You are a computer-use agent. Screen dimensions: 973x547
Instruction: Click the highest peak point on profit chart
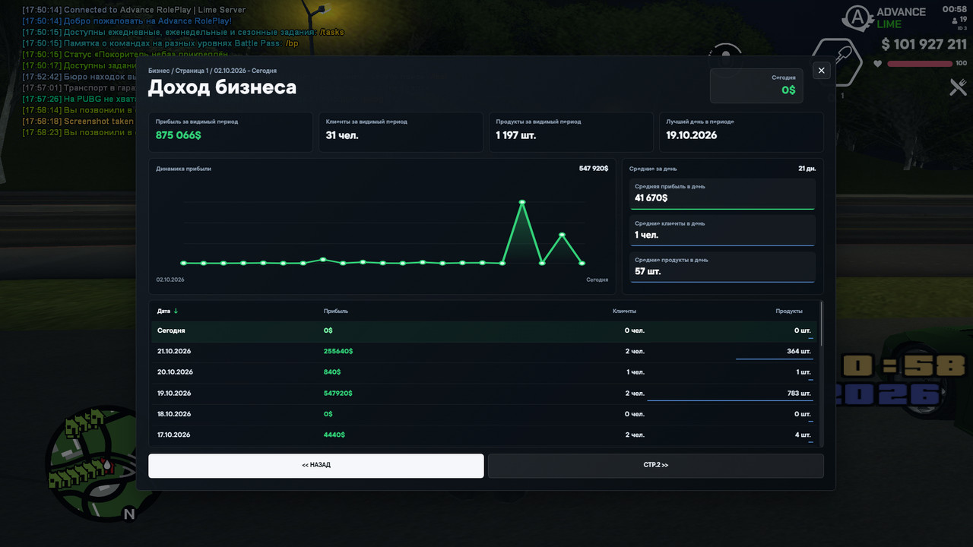522,202
